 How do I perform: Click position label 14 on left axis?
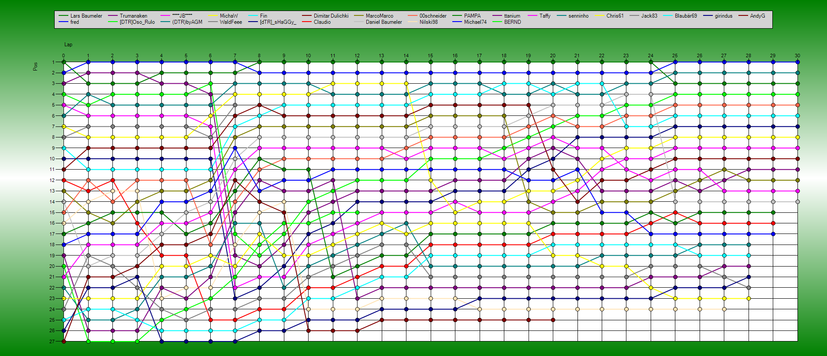click(x=52, y=202)
